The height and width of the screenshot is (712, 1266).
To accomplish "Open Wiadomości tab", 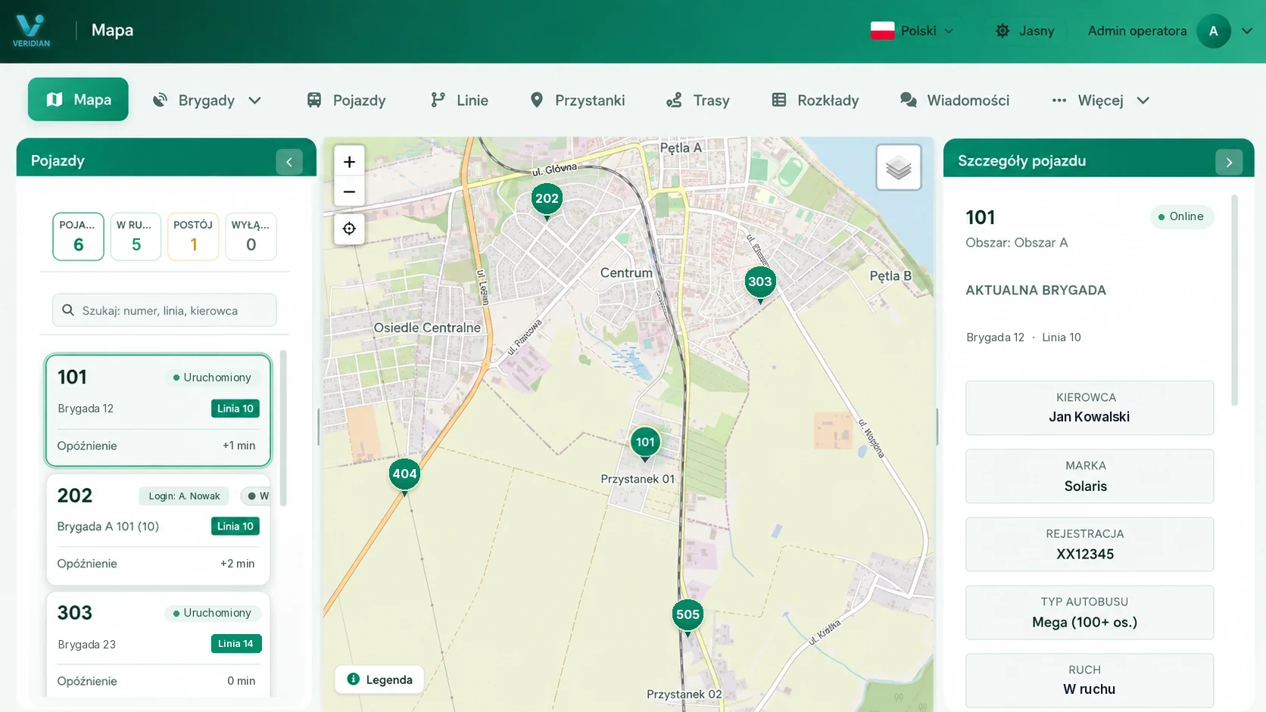I will tap(954, 100).
